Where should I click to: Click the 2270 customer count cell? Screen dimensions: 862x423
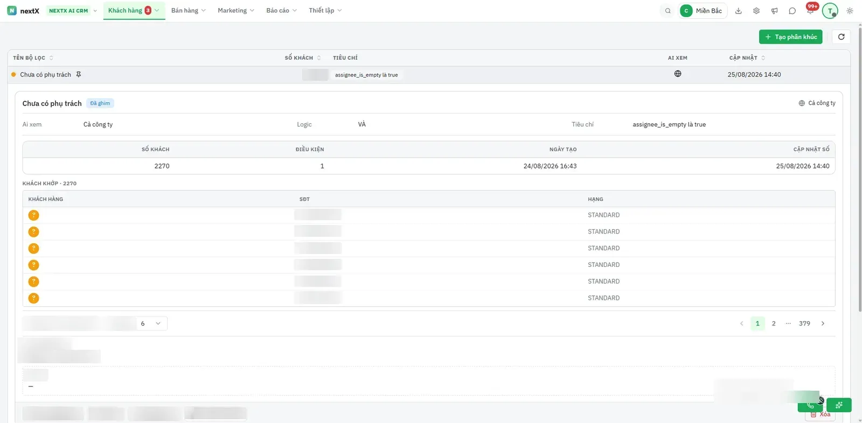[x=162, y=166]
